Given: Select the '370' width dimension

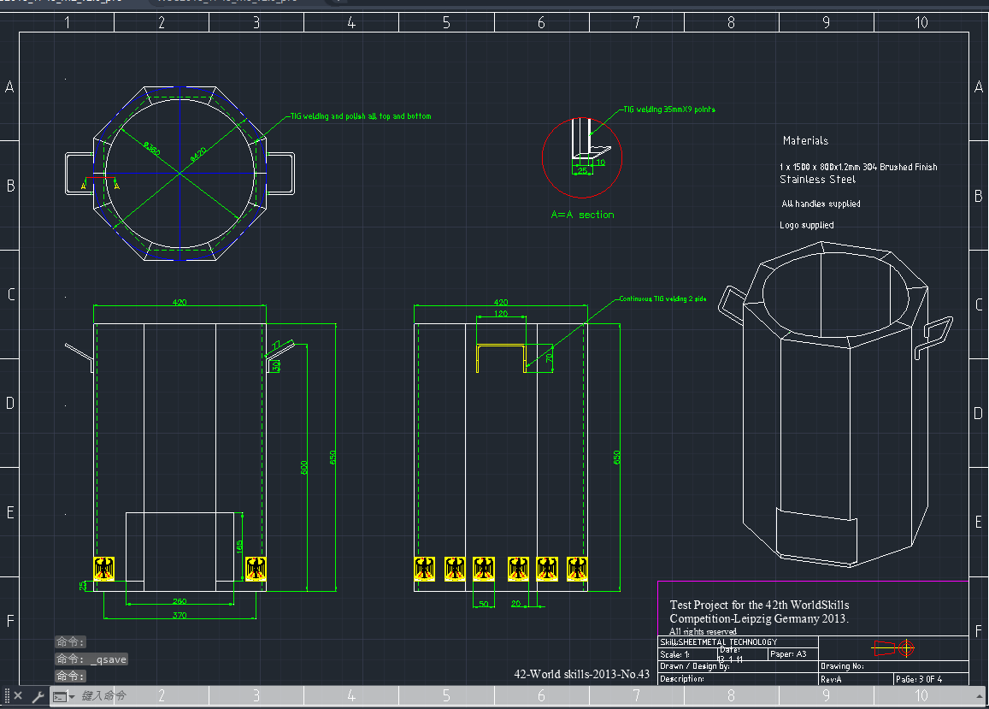Looking at the screenshot, I should (180, 615).
